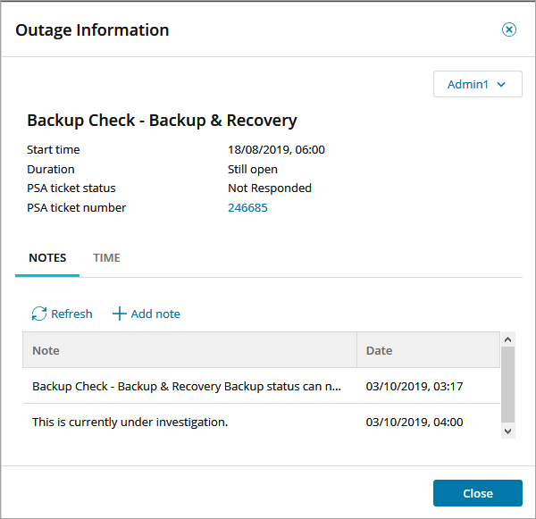The width and height of the screenshot is (536, 519).
Task: Click the 03/10/2019, 04:00 date cell
Action: [415, 422]
